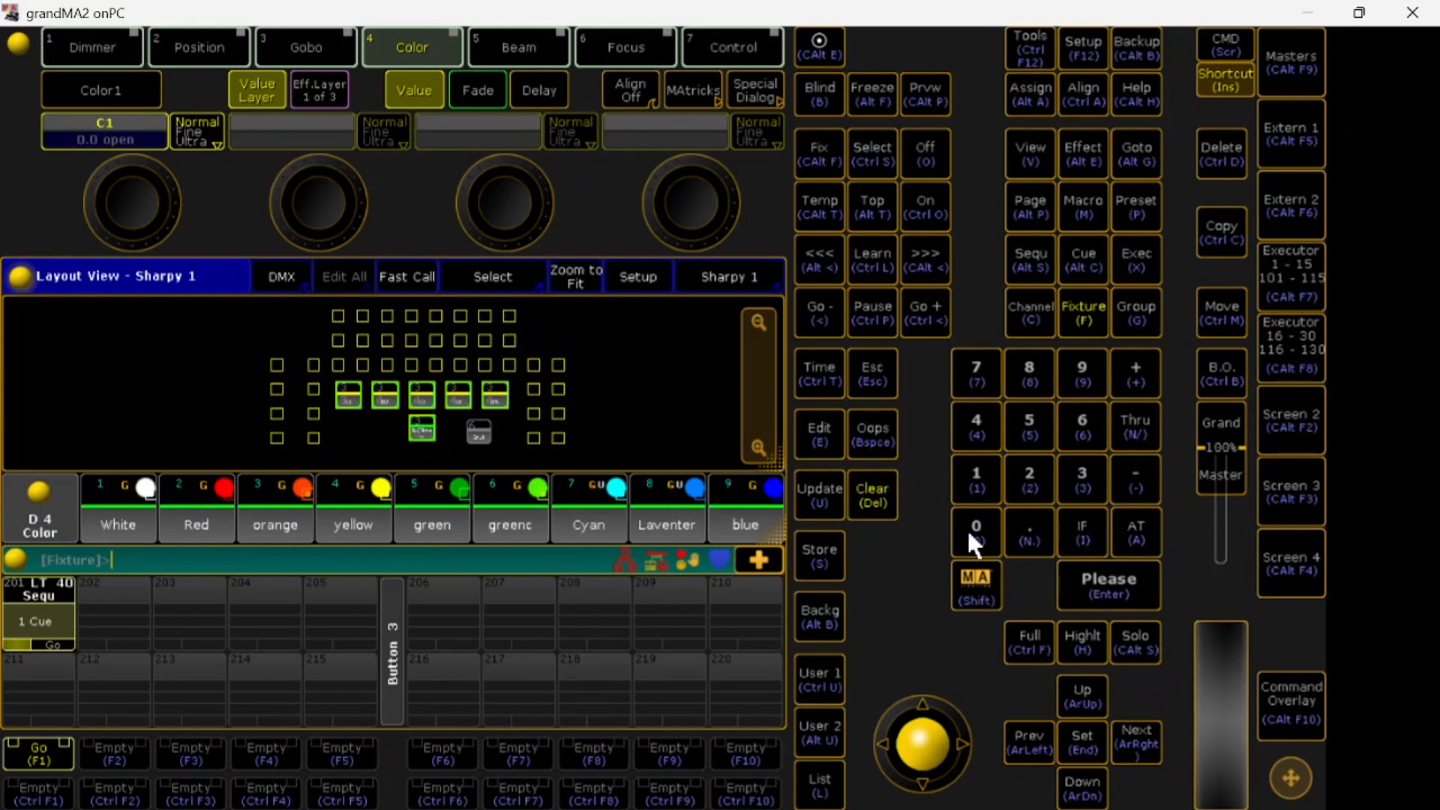
Task: Expand the Special Dialog button
Action: [x=755, y=90]
